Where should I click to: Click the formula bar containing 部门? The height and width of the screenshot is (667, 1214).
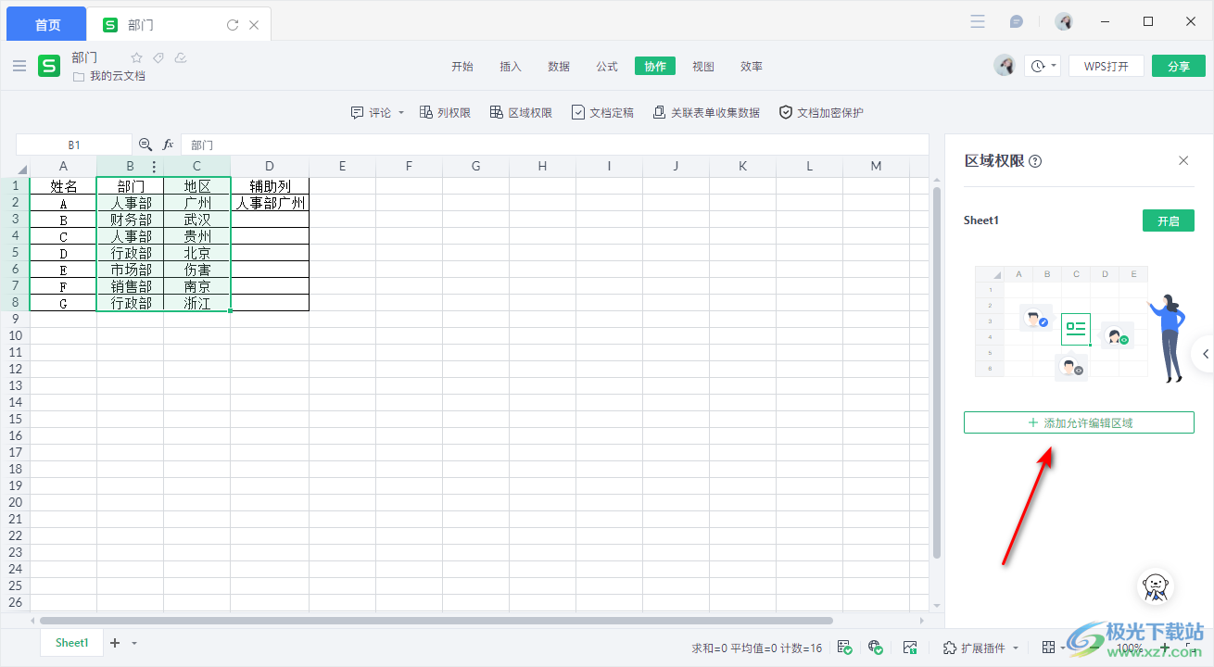pos(554,145)
